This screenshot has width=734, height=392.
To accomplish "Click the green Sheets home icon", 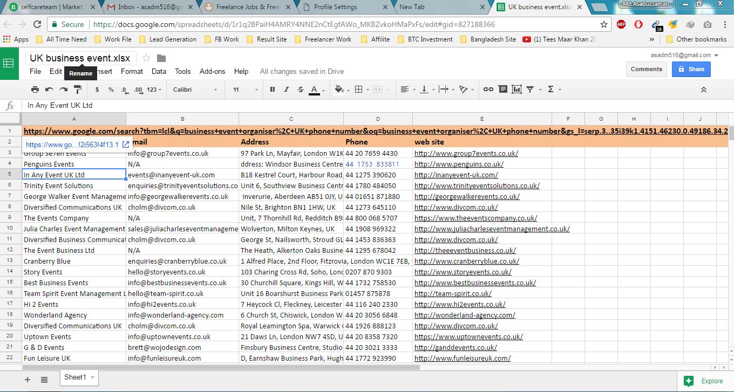I will tap(9, 63).
